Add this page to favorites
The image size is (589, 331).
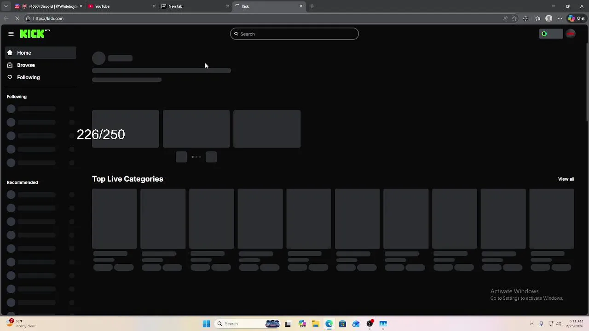coord(514,18)
